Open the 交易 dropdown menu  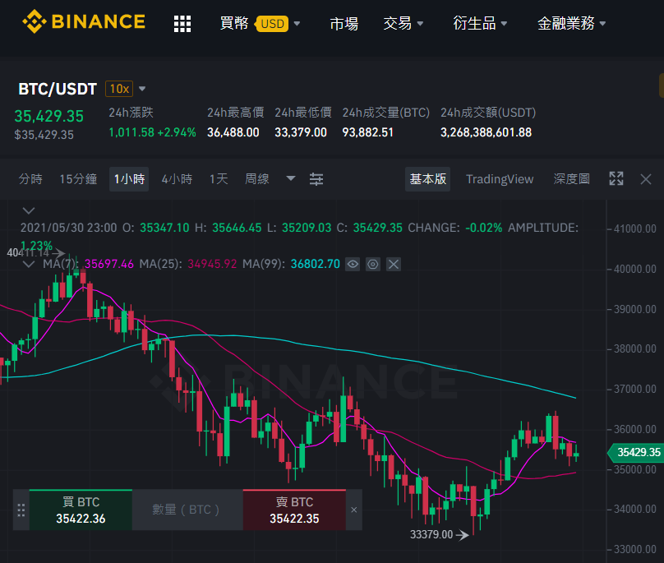(x=403, y=23)
